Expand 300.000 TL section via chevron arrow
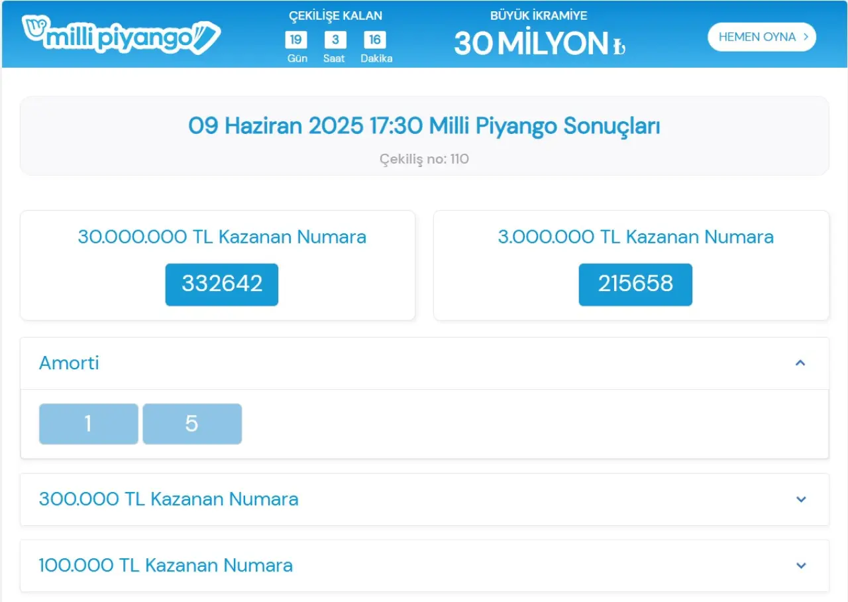Viewport: 848px width, 602px height. click(x=801, y=499)
